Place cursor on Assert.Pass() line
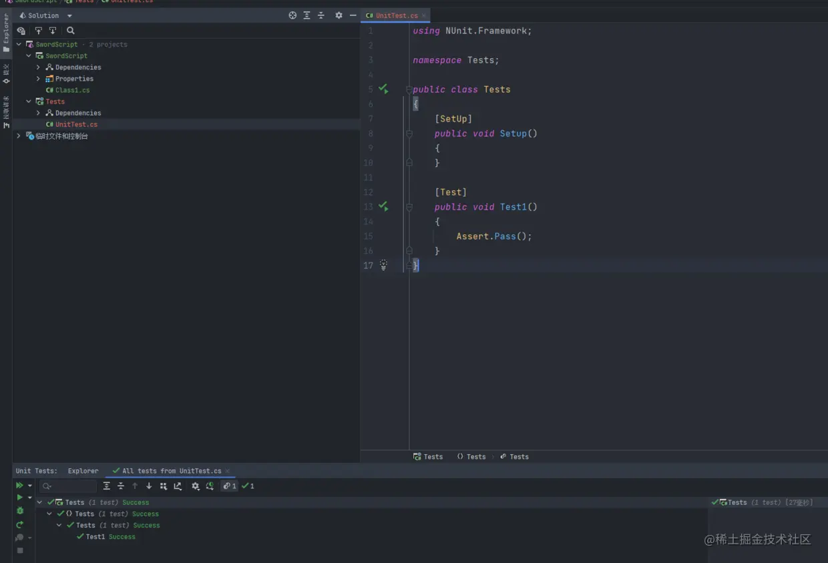This screenshot has height=563, width=828. tap(494, 236)
